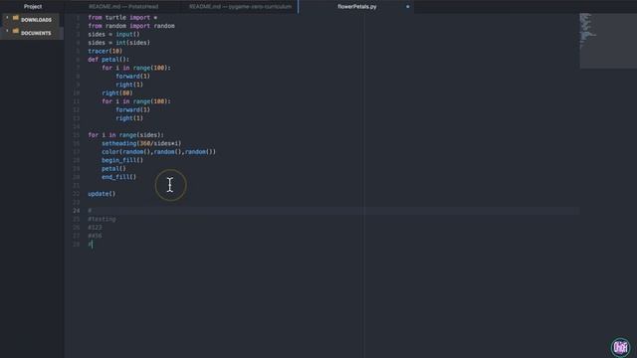Click the 'from turtle import *' line

122,18
